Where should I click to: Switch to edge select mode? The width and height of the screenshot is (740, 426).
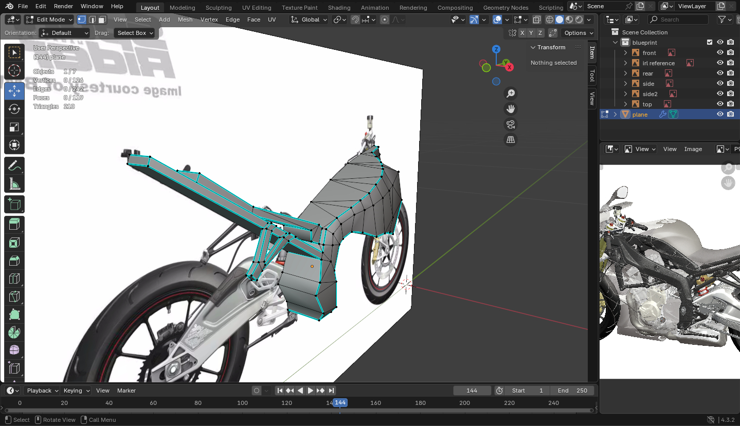click(x=92, y=20)
